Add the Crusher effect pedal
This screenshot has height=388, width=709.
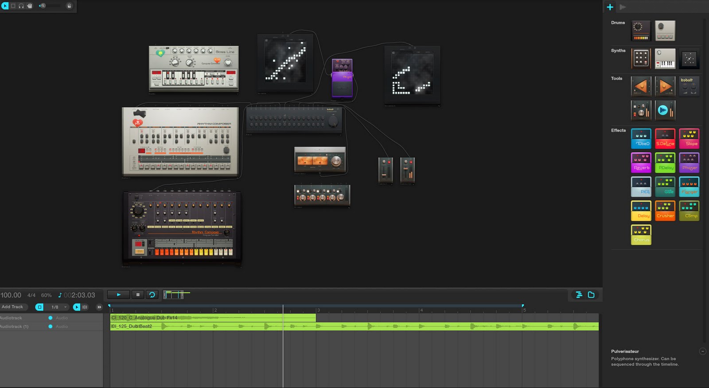coord(665,210)
